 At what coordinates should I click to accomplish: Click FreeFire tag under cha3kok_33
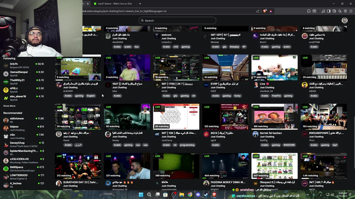tap(276, 96)
